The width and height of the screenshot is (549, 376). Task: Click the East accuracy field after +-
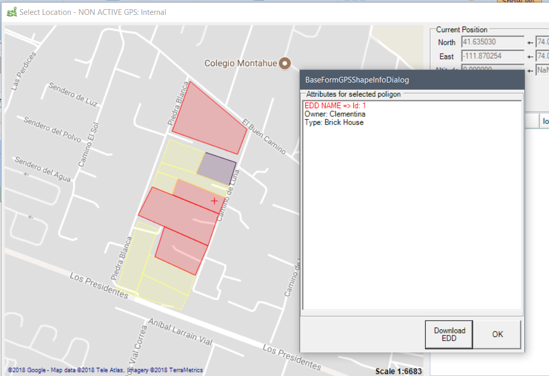542,56
